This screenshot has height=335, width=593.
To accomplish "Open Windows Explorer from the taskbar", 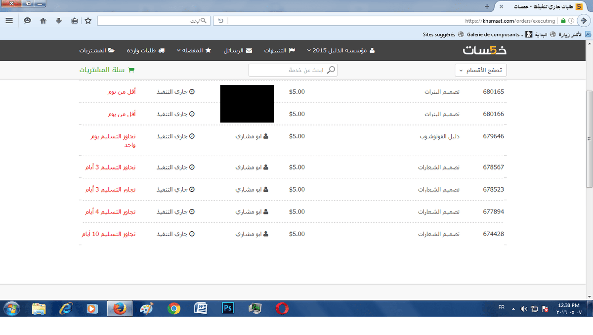I will [x=39, y=308].
